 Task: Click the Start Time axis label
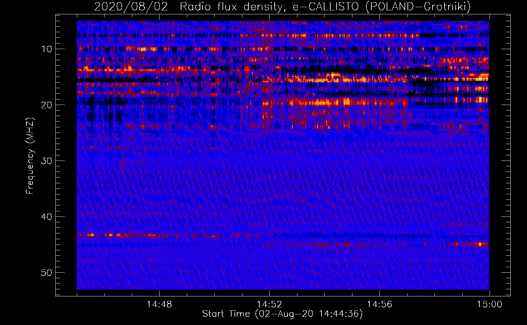282,314
